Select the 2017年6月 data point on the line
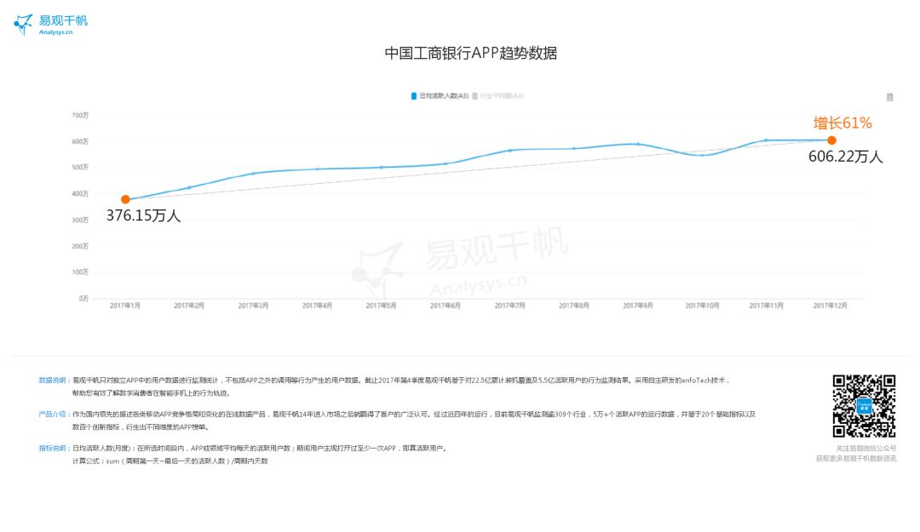The height and width of the screenshot is (532, 920). tap(446, 163)
